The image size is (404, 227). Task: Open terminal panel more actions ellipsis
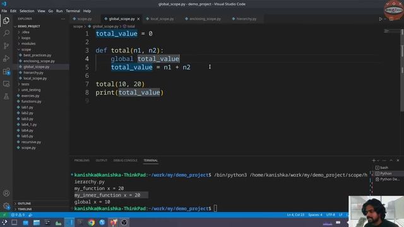tap(384, 160)
